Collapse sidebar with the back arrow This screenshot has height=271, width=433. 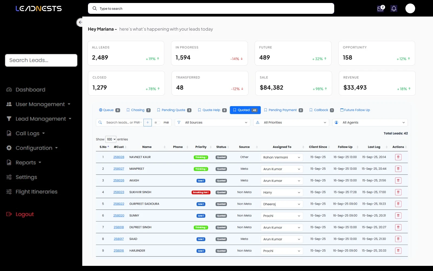[80, 22]
